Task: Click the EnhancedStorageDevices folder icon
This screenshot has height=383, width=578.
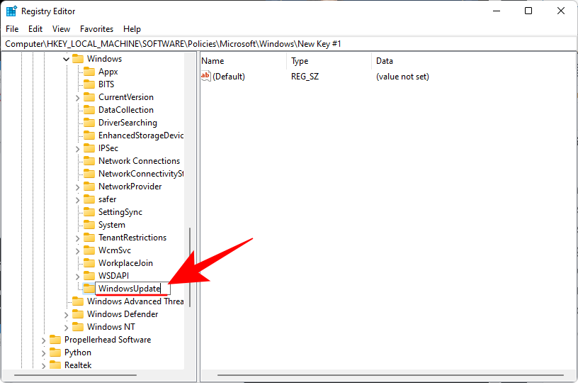Action: (x=89, y=135)
